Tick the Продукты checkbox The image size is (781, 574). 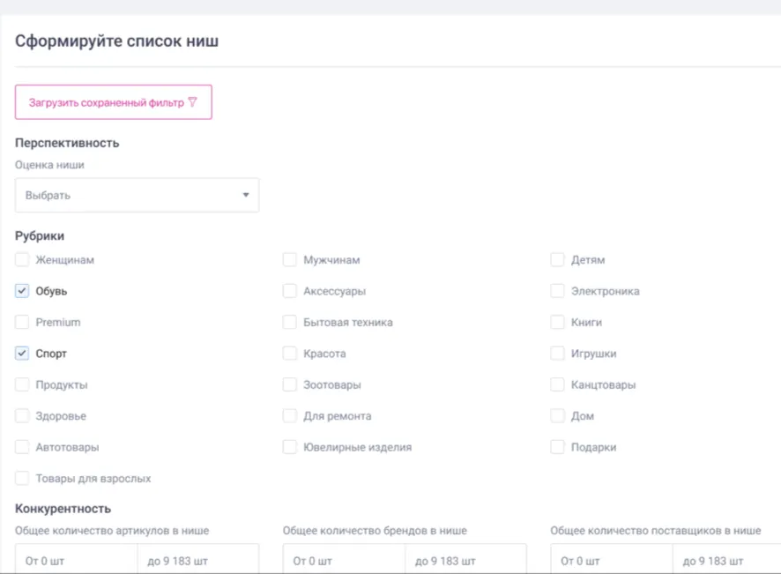click(x=22, y=384)
